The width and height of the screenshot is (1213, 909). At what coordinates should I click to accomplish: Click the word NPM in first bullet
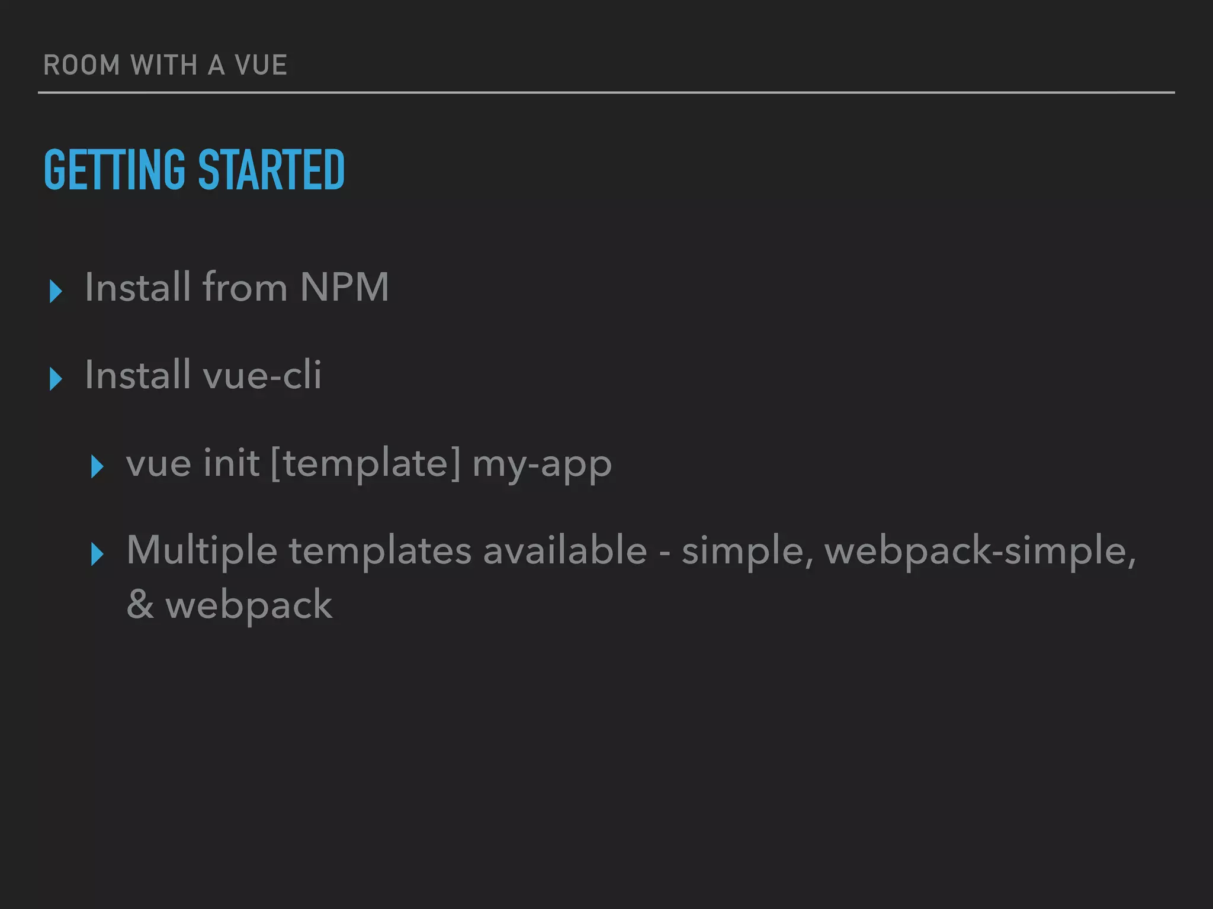pos(344,288)
